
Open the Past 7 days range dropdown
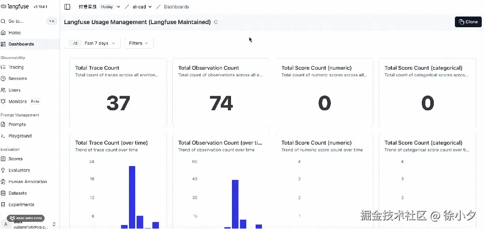point(92,43)
